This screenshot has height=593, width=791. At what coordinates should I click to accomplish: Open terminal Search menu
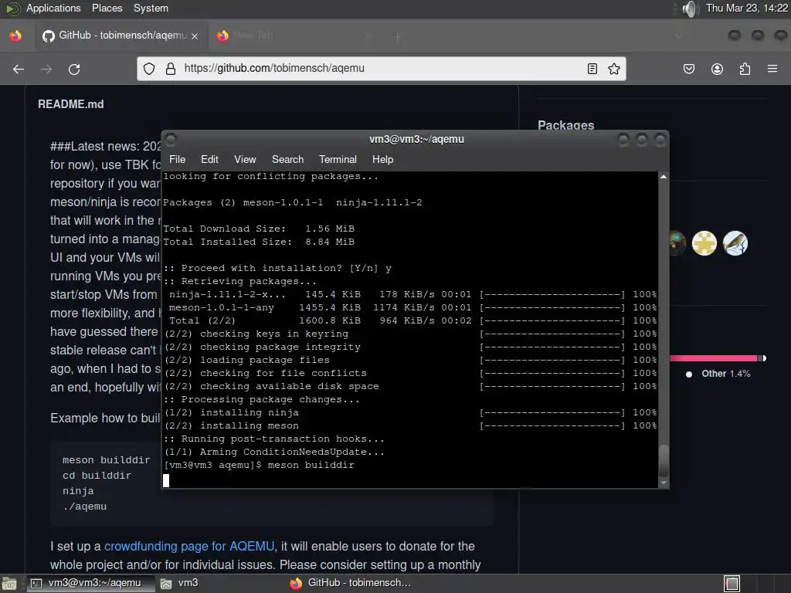(287, 159)
